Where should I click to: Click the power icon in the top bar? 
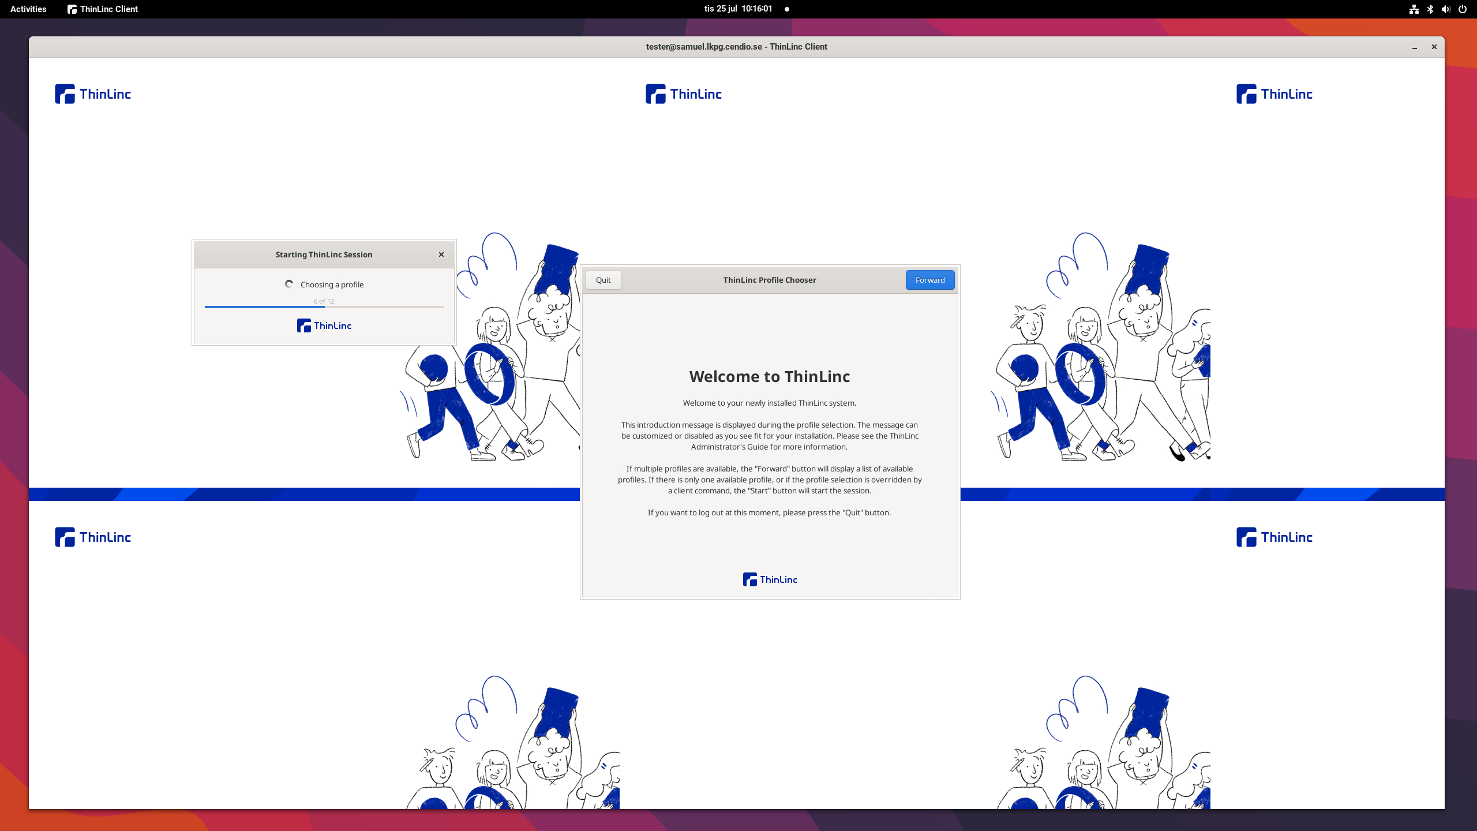click(x=1463, y=9)
